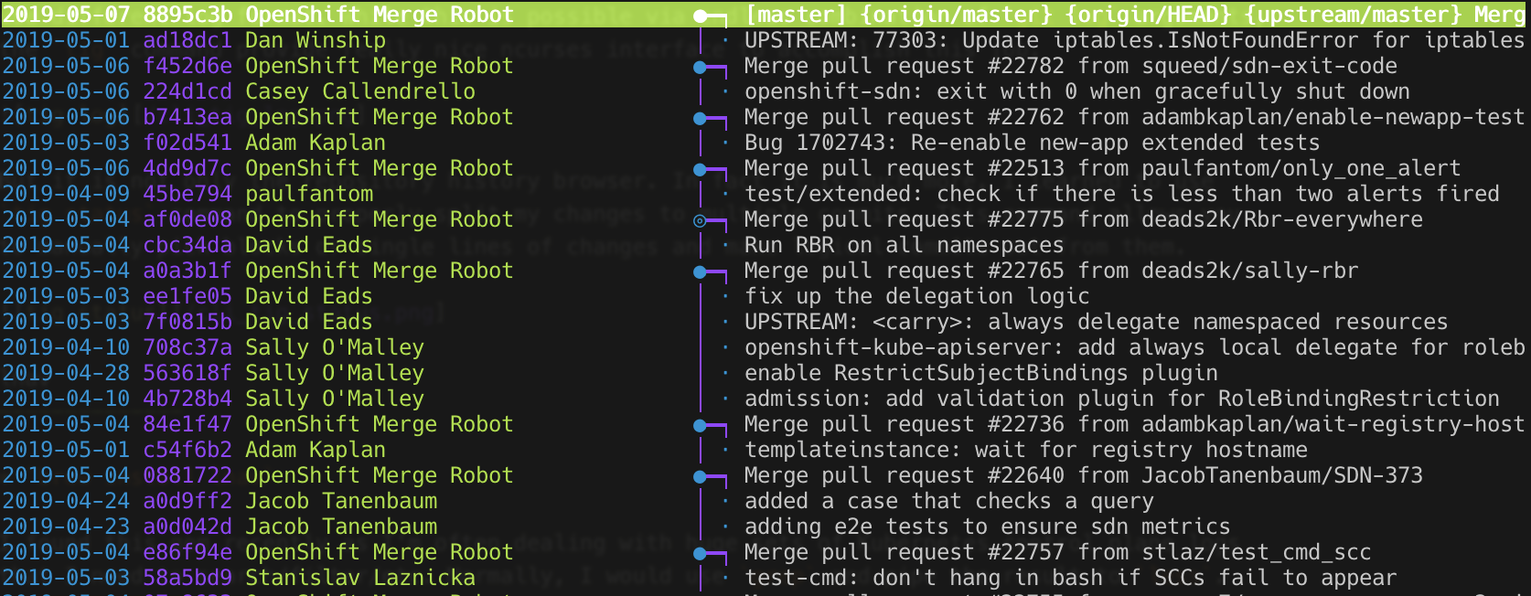The height and width of the screenshot is (596, 1531).
Task: Select commit hash cbc34da
Action: tap(187, 245)
